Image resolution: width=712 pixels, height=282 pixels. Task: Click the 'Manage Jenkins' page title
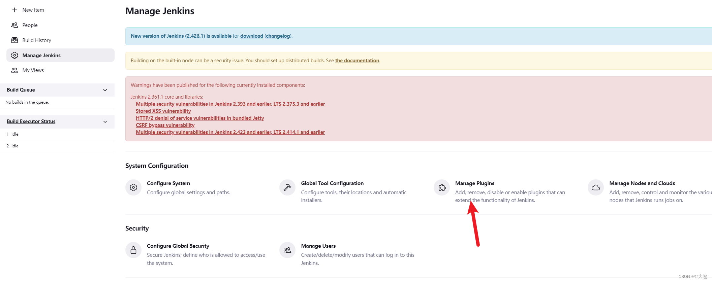pos(160,11)
